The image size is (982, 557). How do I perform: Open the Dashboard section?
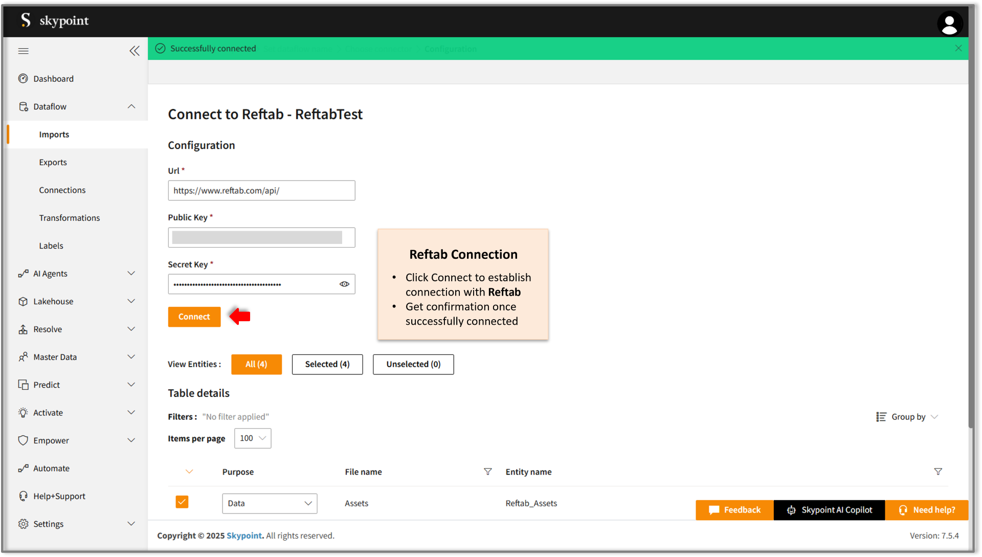tap(53, 78)
